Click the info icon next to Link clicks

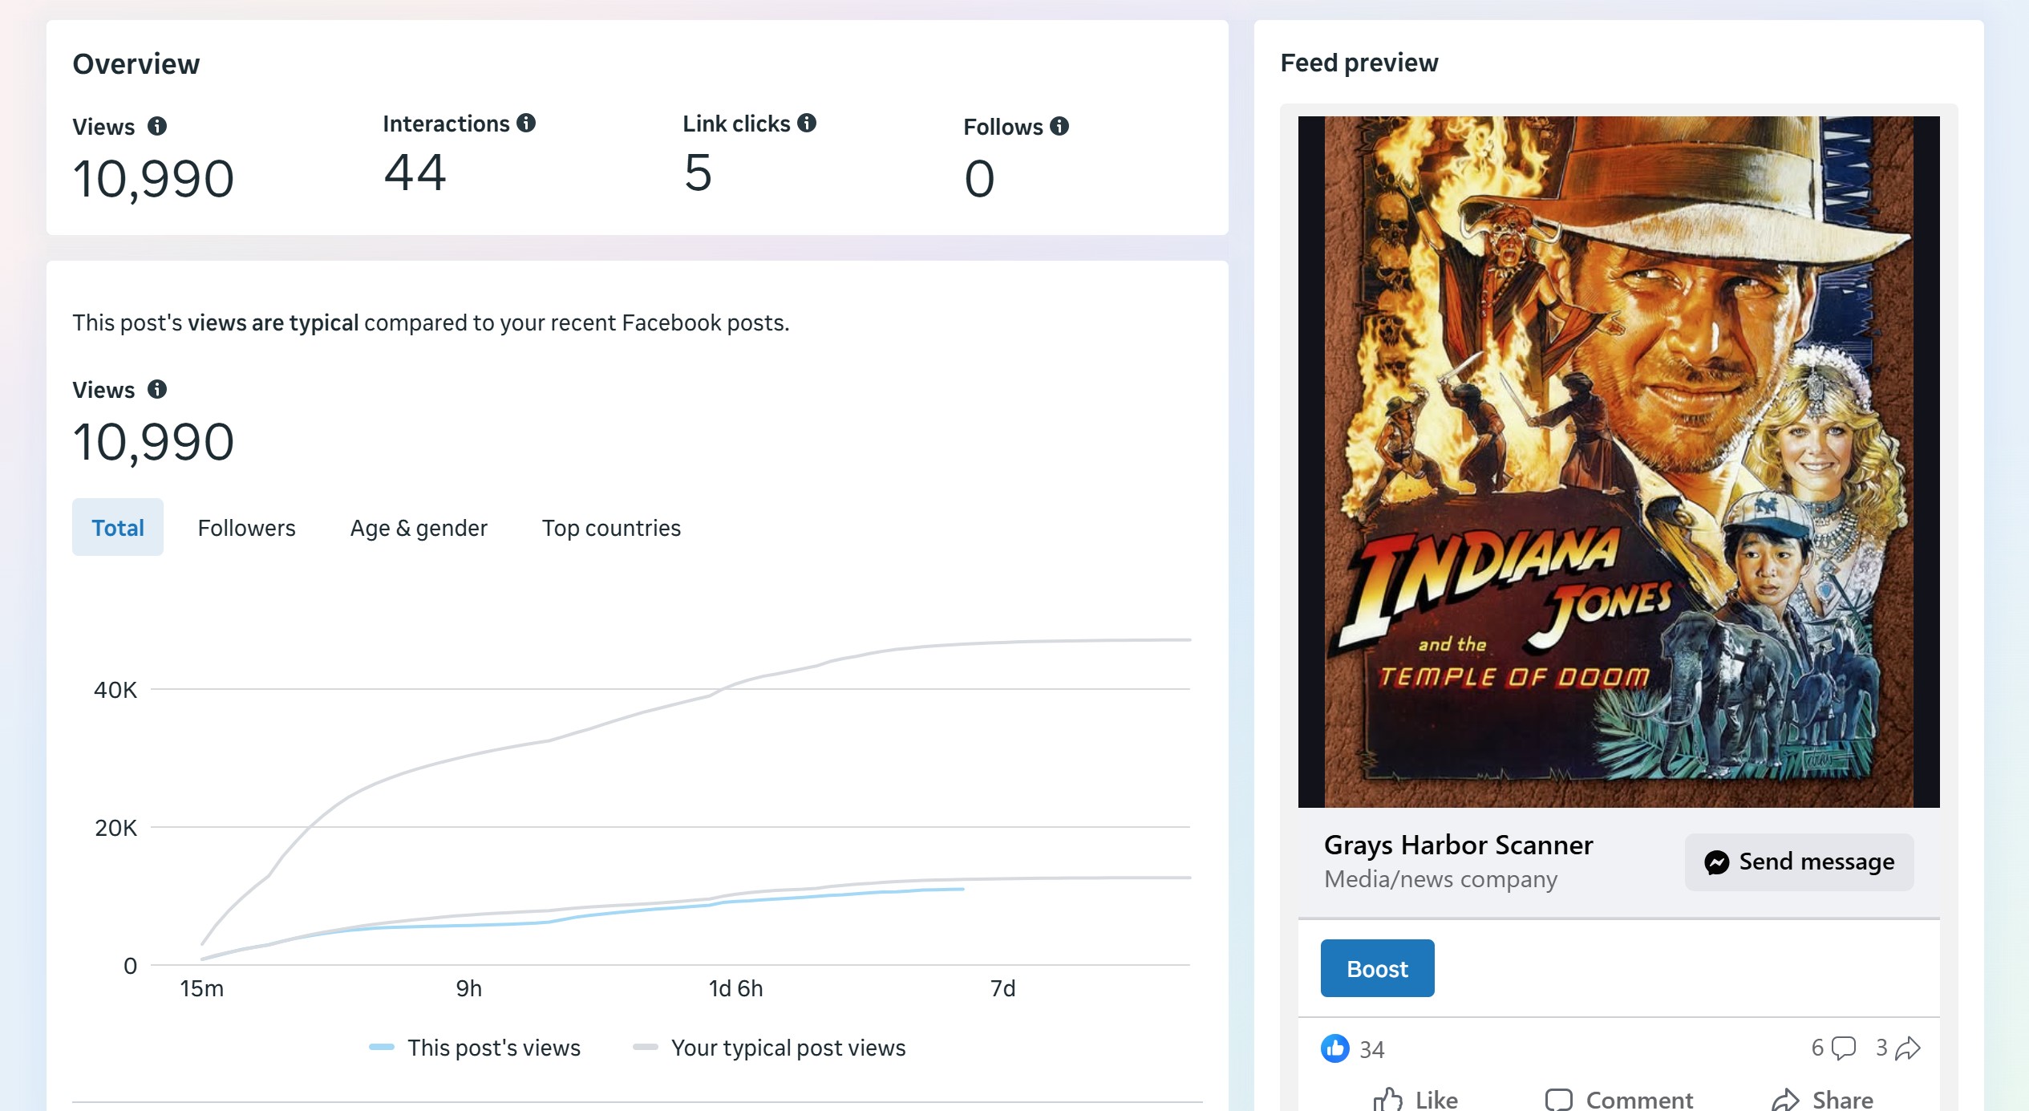807,123
